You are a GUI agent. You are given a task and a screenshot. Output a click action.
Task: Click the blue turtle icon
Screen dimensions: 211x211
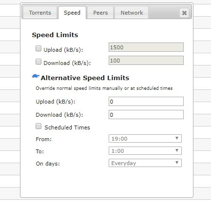click(36, 76)
